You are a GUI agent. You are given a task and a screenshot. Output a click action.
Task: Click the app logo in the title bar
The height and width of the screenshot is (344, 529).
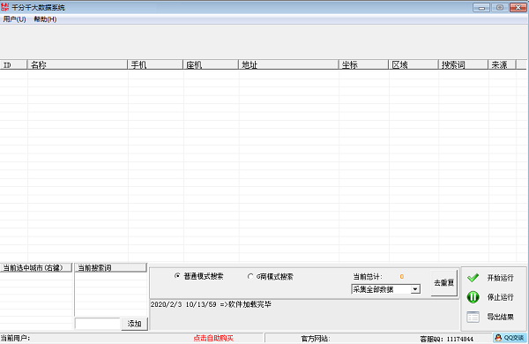point(4,7)
